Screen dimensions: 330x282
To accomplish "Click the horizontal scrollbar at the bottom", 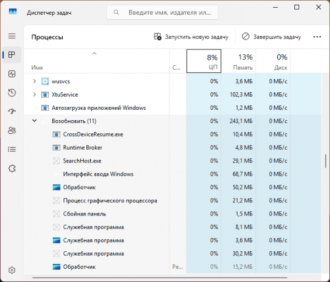I will click(x=159, y=278).
